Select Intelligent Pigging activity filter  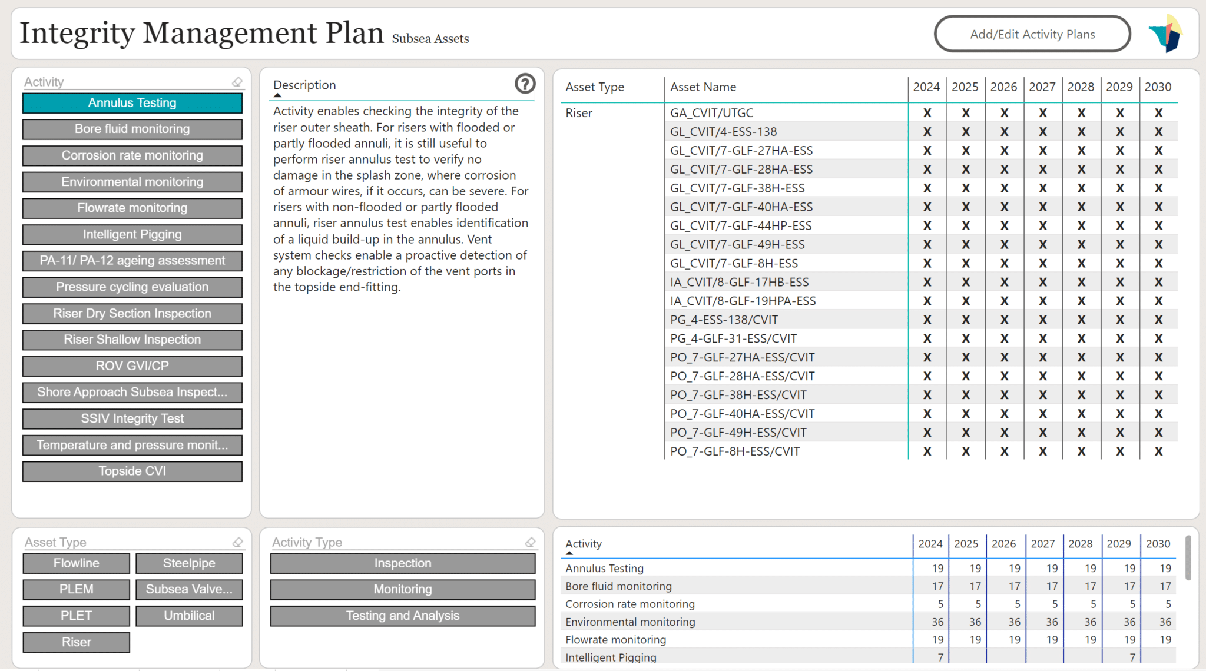(132, 235)
